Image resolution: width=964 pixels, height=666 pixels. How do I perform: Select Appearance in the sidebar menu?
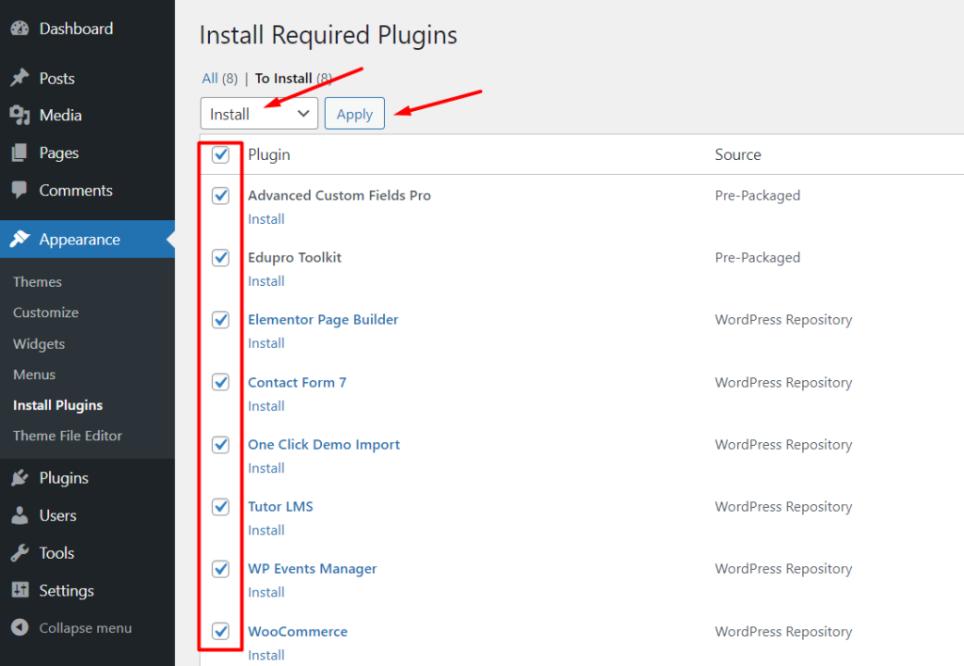(80, 240)
